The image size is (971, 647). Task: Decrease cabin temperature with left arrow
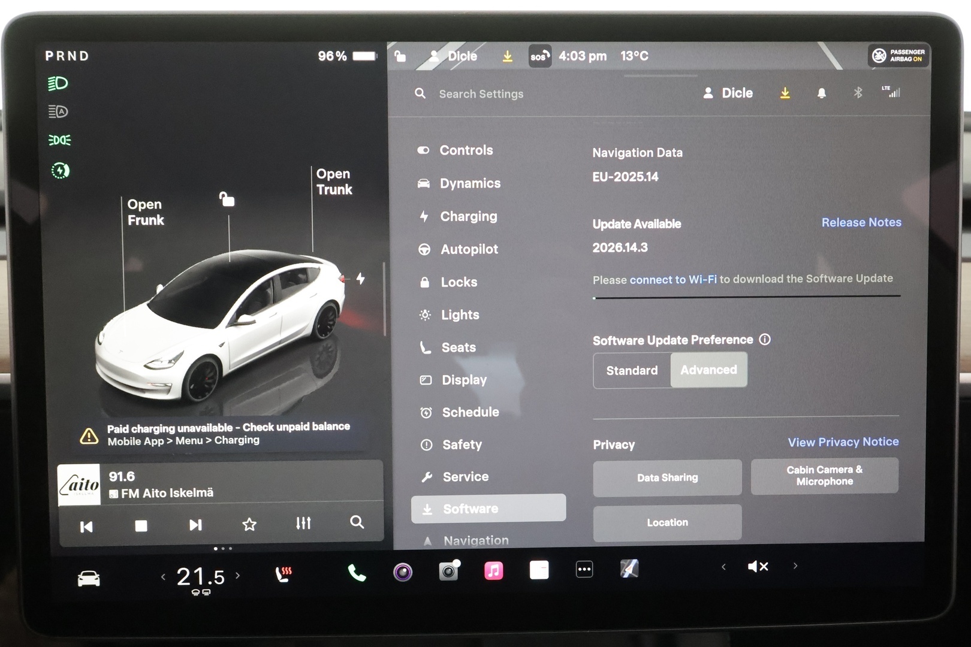(163, 577)
